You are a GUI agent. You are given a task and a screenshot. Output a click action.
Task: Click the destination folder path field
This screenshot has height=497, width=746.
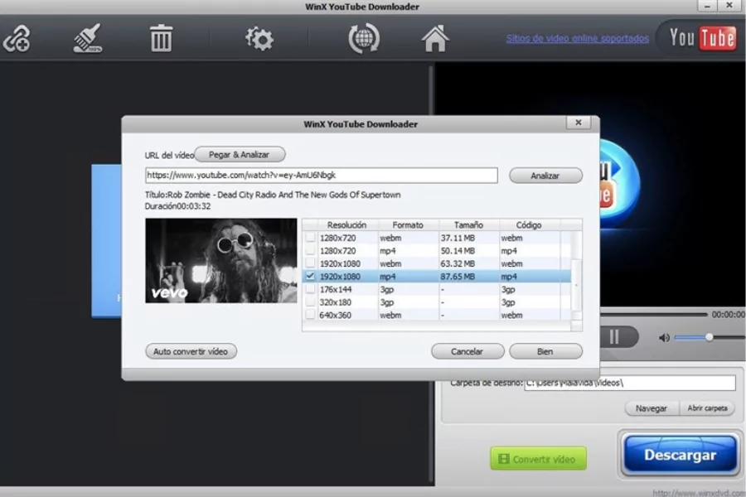pyautogui.click(x=630, y=383)
